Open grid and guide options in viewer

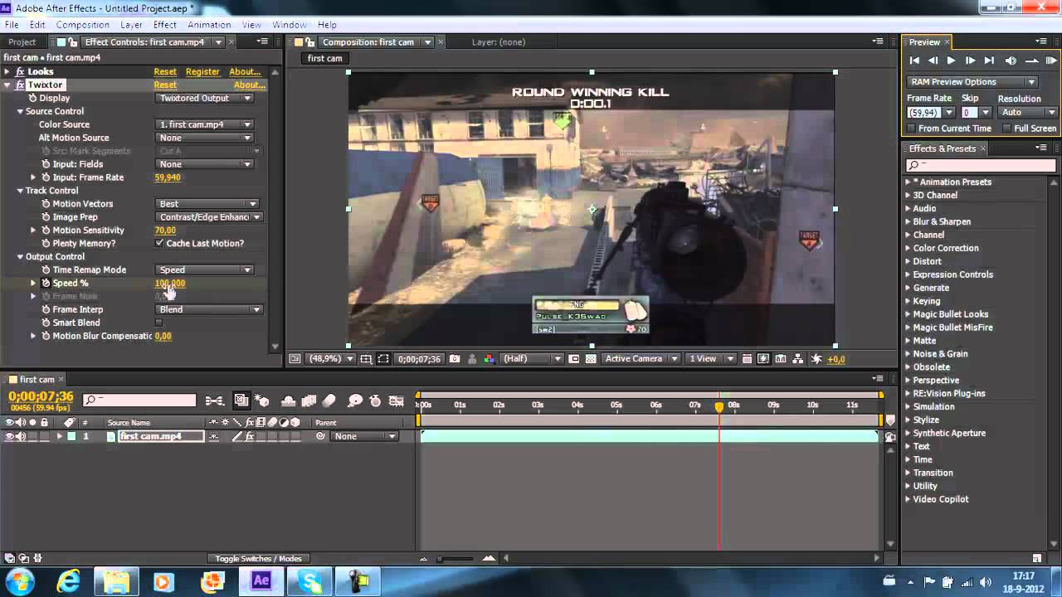[x=367, y=359]
